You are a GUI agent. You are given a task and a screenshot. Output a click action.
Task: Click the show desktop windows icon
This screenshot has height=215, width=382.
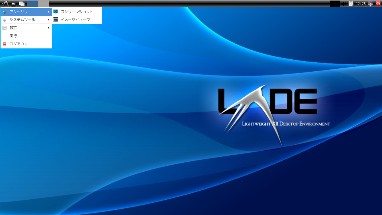click(22, 4)
